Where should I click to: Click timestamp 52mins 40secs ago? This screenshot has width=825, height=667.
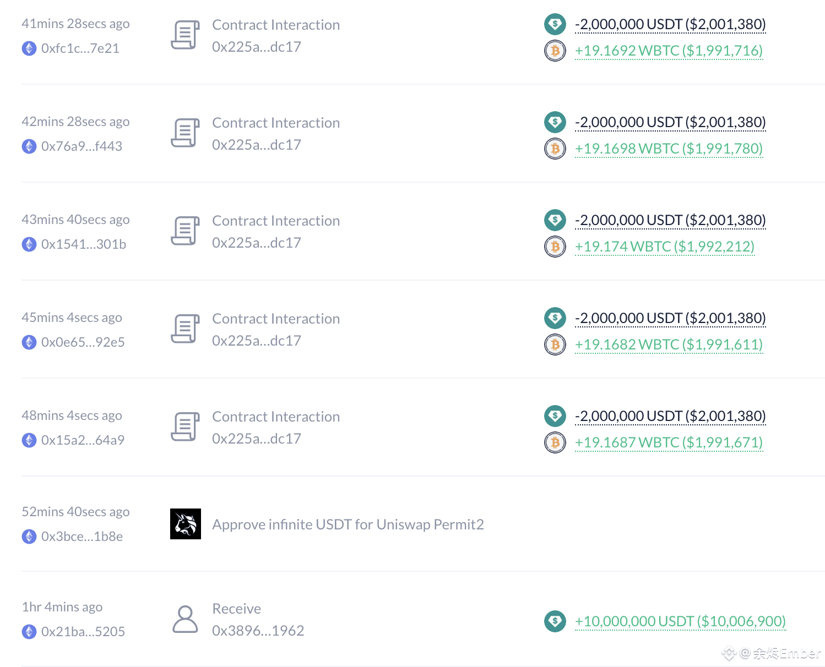tap(75, 512)
